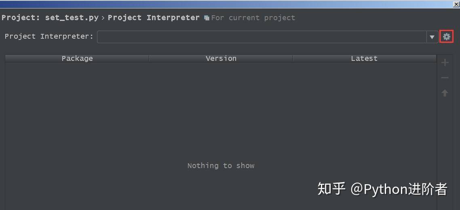Click the minus icon to uninstall a package
This screenshot has width=460, height=210.
coord(445,78)
